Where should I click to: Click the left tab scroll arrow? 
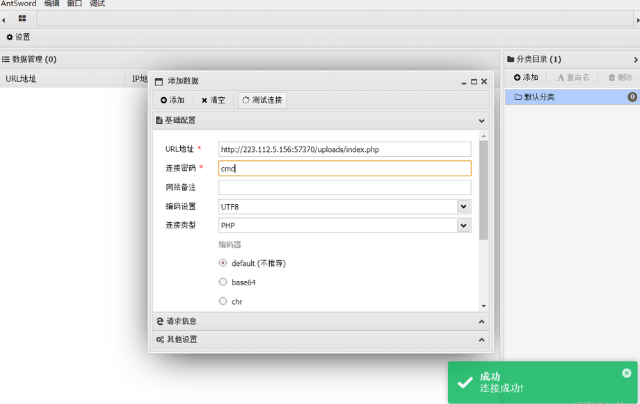click(3, 19)
